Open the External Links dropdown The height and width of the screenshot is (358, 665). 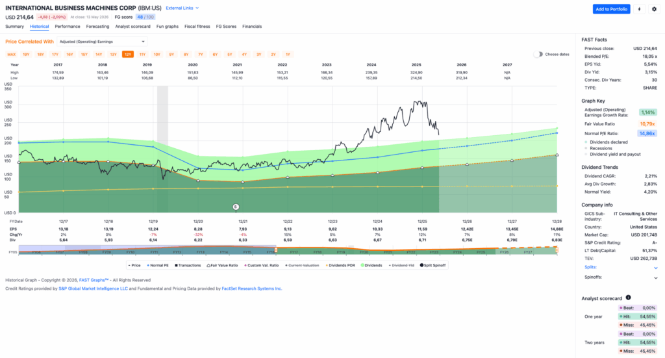tap(182, 8)
